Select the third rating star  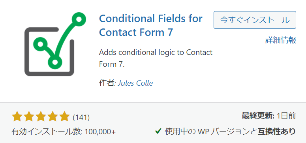(41, 117)
